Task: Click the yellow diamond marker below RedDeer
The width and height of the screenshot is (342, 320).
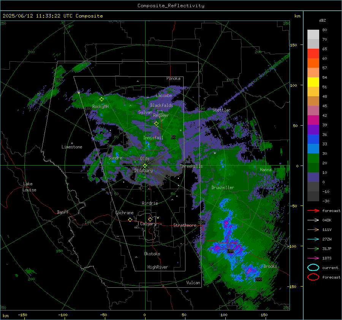Action: pyautogui.click(x=156, y=124)
